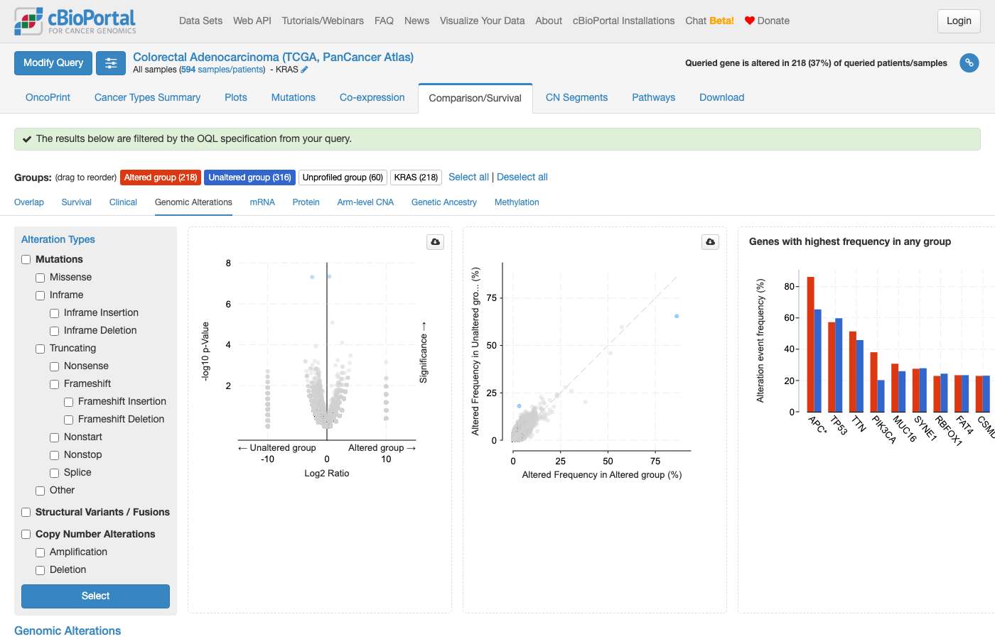Switch to the mRNA sub-tab
Viewport: 995px width, 639px height.
tap(262, 202)
